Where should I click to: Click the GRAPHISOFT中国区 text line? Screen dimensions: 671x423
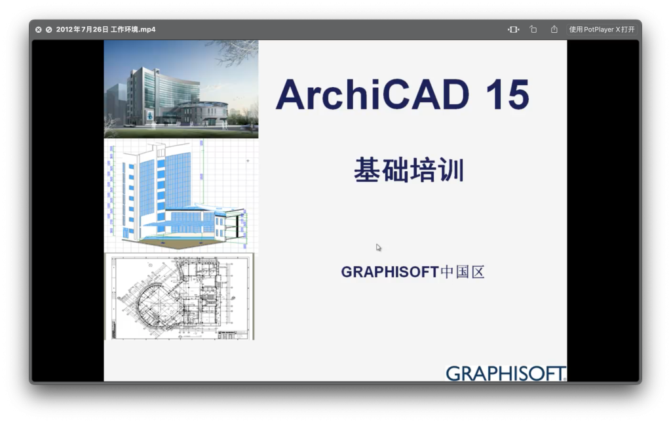click(413, 272)
